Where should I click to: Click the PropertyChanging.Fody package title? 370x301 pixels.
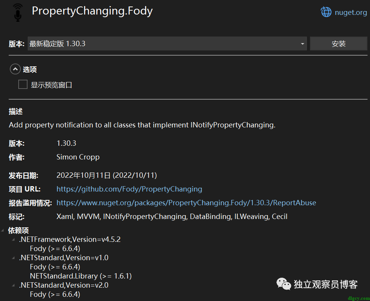tap(92, 11)
